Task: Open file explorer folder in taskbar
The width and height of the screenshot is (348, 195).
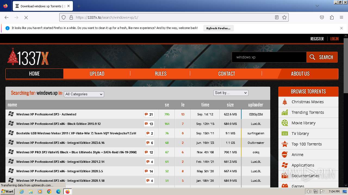Action: point(31,191)
